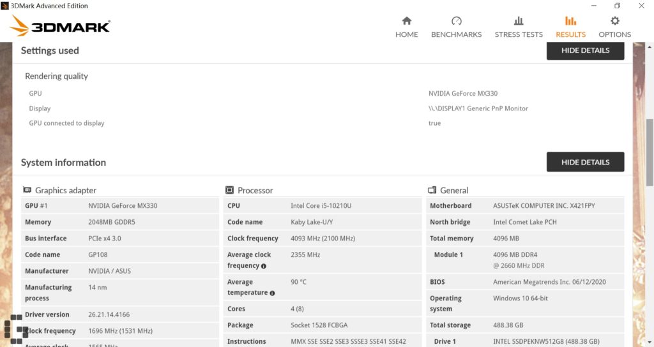The image size is (654, 347).
Task: Click 'NVIDIA / ASUS' manufacturer value
Action: point(109,270)
